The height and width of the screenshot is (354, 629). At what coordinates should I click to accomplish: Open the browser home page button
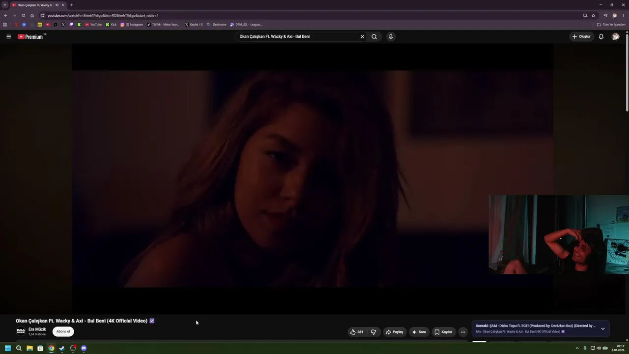32,15
